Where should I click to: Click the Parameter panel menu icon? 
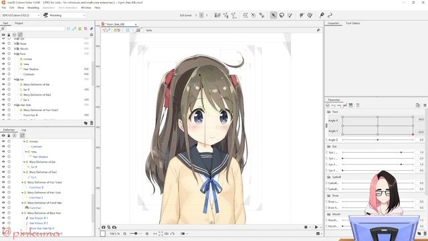(425, 105)
